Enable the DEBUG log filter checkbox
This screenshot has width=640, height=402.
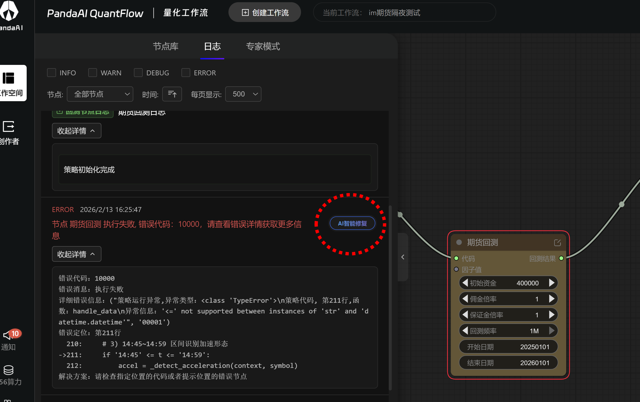pyautogui.click(x=138, y=73)
